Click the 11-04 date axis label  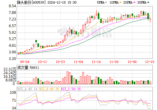point(78,62)
